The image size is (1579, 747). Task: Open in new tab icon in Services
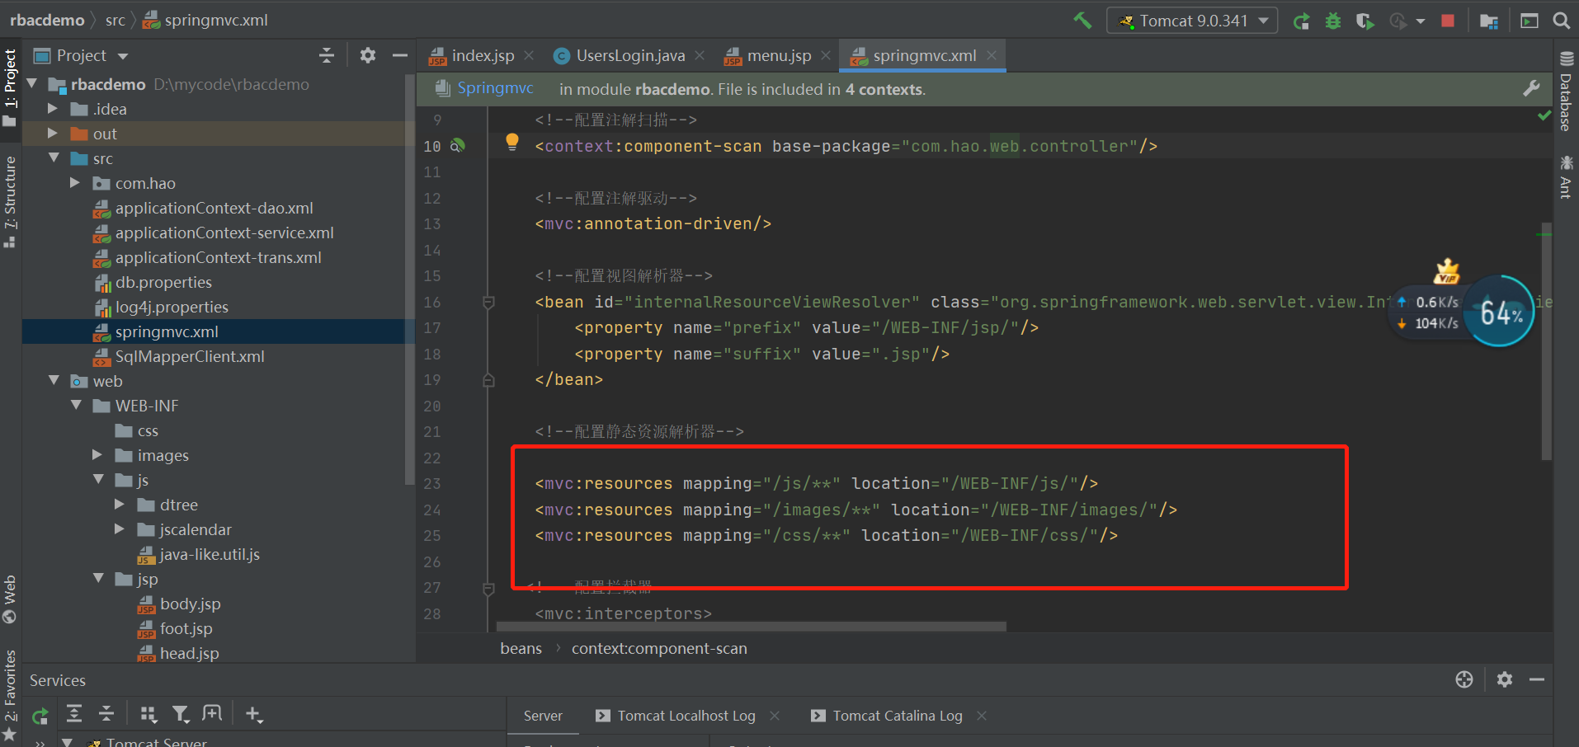(x=212, y=714)
